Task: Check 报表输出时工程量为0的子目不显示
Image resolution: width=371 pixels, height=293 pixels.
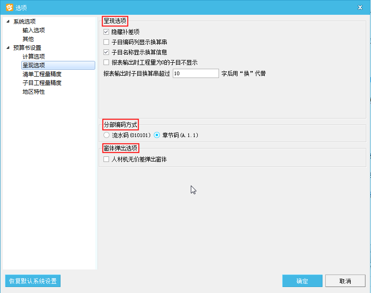Action: 106,63
